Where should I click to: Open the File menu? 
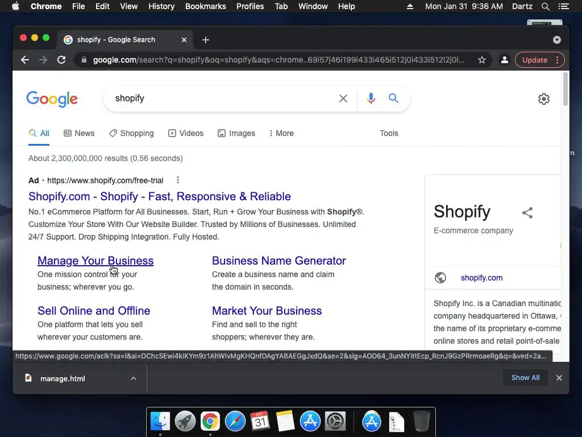(78, 6)
